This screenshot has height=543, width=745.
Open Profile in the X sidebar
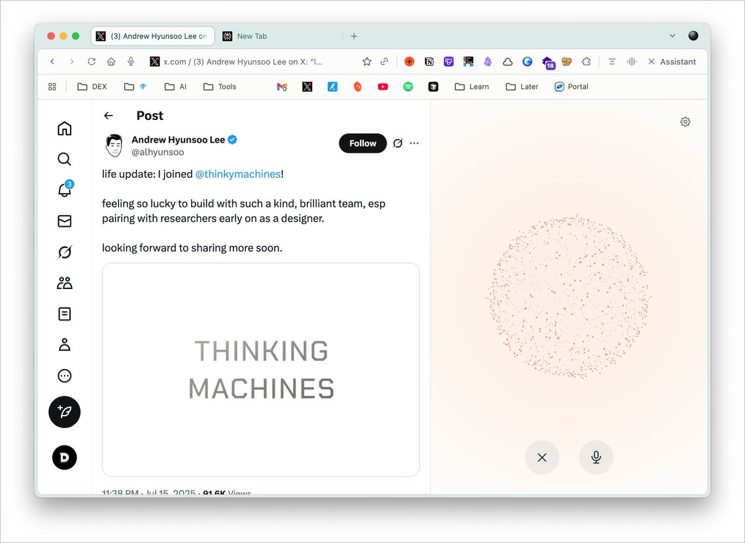(65, 345)
